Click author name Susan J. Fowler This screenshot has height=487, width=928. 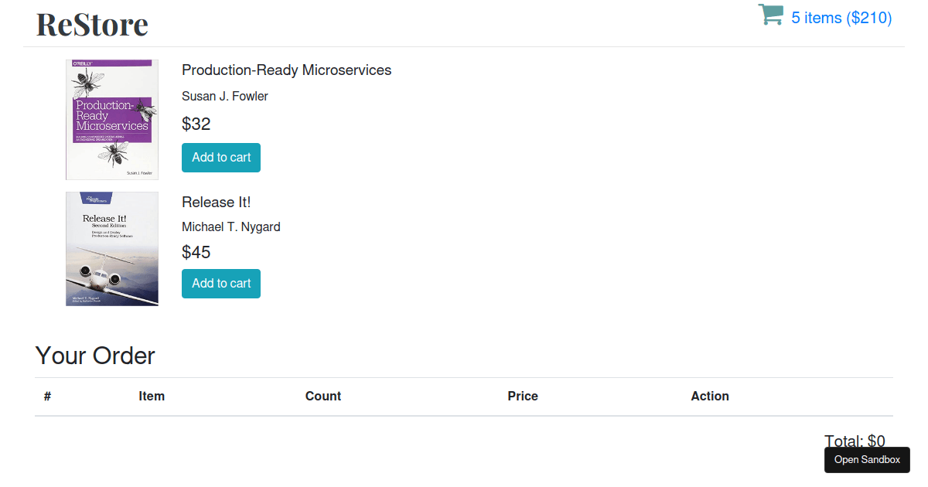(225, 97)
